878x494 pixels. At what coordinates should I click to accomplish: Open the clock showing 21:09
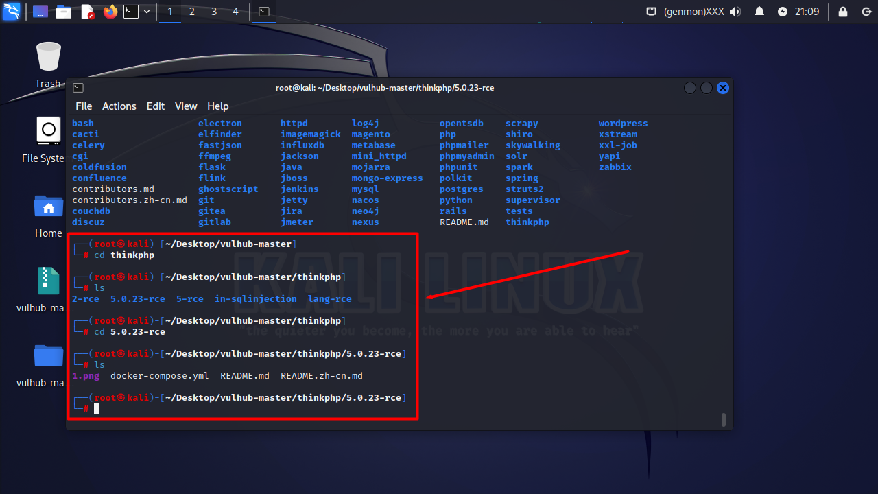[807, 12]
